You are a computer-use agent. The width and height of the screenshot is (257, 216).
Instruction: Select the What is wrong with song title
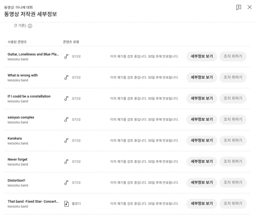coord(23,75)
